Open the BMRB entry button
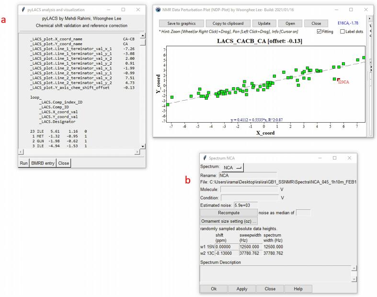This screenshot has width=377, height=297. (43, 163)
